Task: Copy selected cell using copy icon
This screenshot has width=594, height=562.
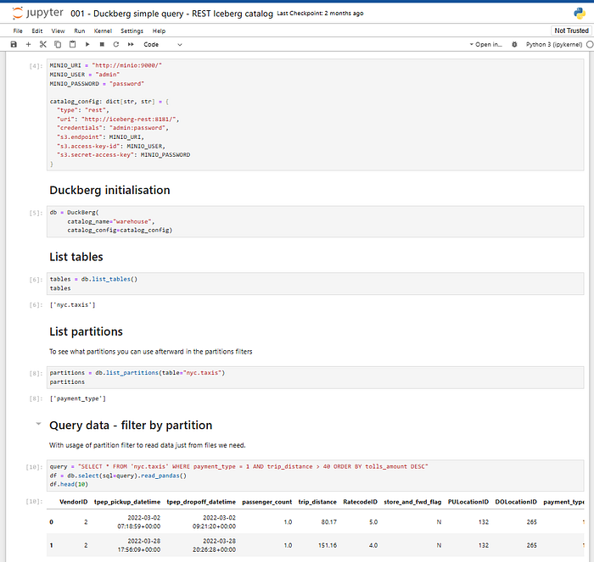Action: point(58,44)
